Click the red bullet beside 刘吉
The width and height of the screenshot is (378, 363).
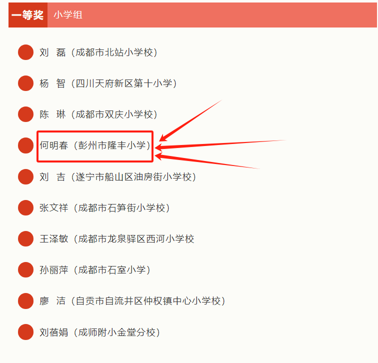(25, 176)
